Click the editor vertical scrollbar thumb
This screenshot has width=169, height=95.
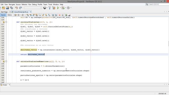pyautogui.click(x=168, y=44)
